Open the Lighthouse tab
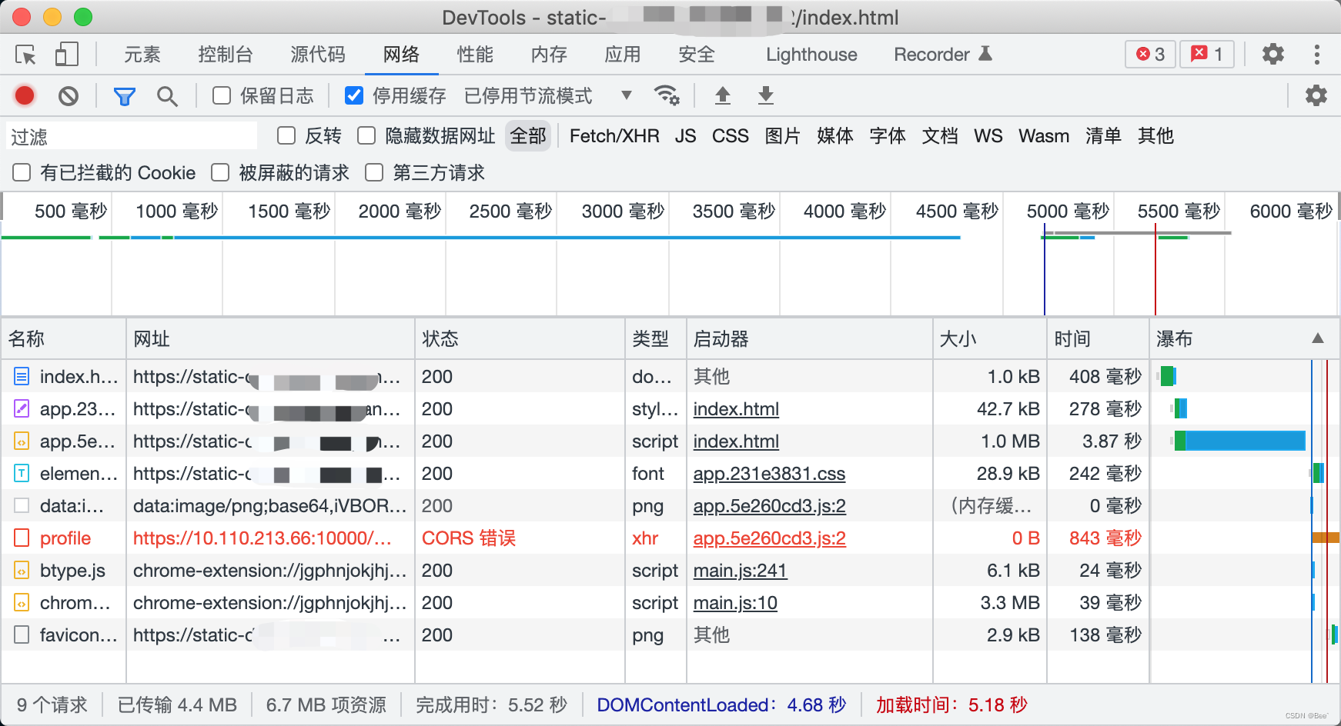 tap(811, 55)
